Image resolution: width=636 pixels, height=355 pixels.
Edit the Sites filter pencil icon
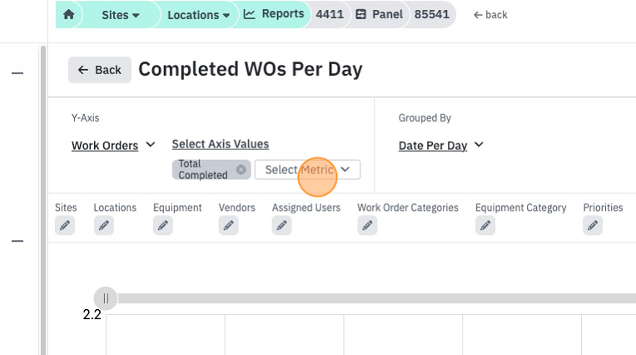65,226
